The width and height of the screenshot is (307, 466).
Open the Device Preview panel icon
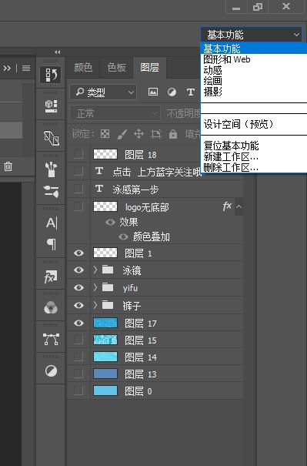coord(51,138)
